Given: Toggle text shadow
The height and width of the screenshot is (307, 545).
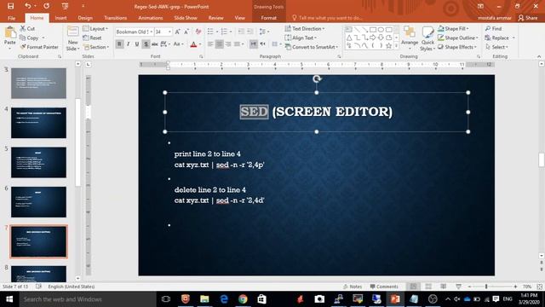Looking at the screenshot, I should [x=146, y=44].
